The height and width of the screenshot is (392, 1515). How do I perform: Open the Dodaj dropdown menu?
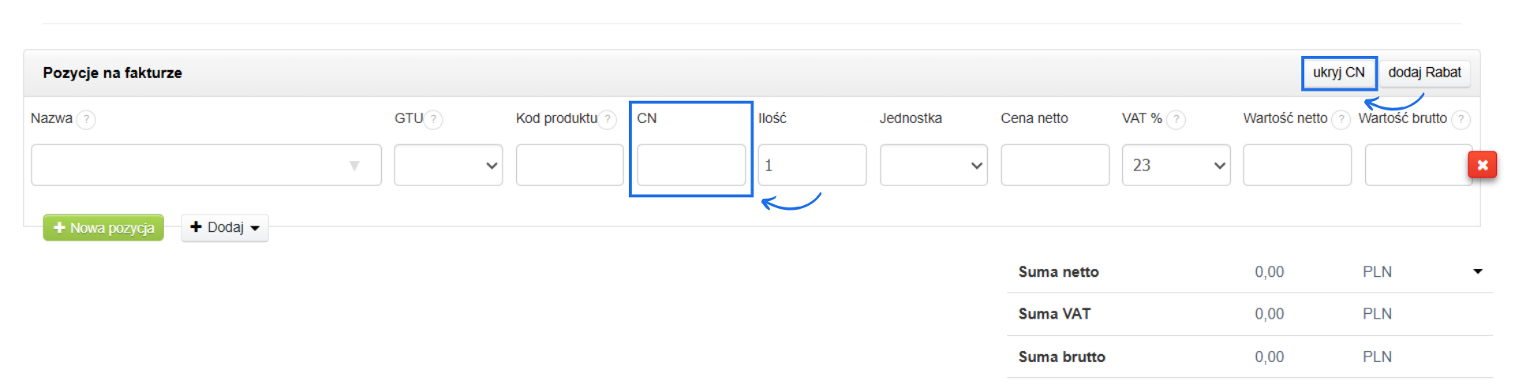pyautogui.click(x=225, y=228)
